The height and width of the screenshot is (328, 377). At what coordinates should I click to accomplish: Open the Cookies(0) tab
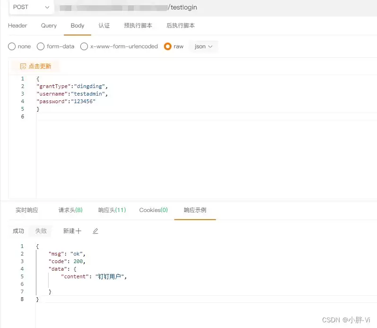(154, 210)
